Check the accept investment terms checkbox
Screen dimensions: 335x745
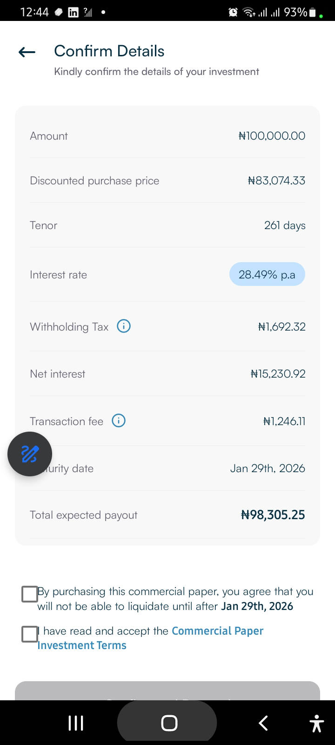coord(30,634)
